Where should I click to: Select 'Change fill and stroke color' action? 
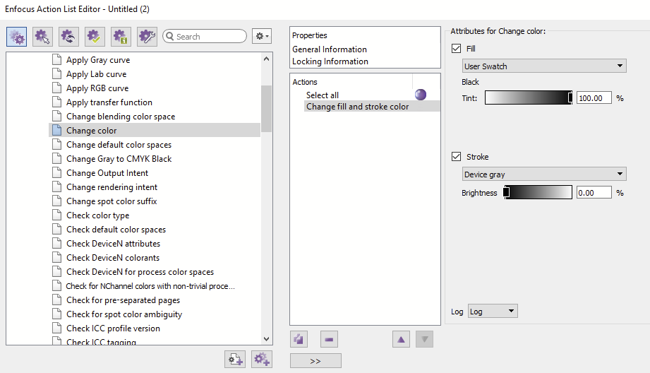[357, 107]
